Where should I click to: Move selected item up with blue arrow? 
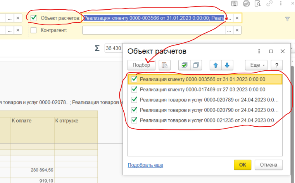215,65
